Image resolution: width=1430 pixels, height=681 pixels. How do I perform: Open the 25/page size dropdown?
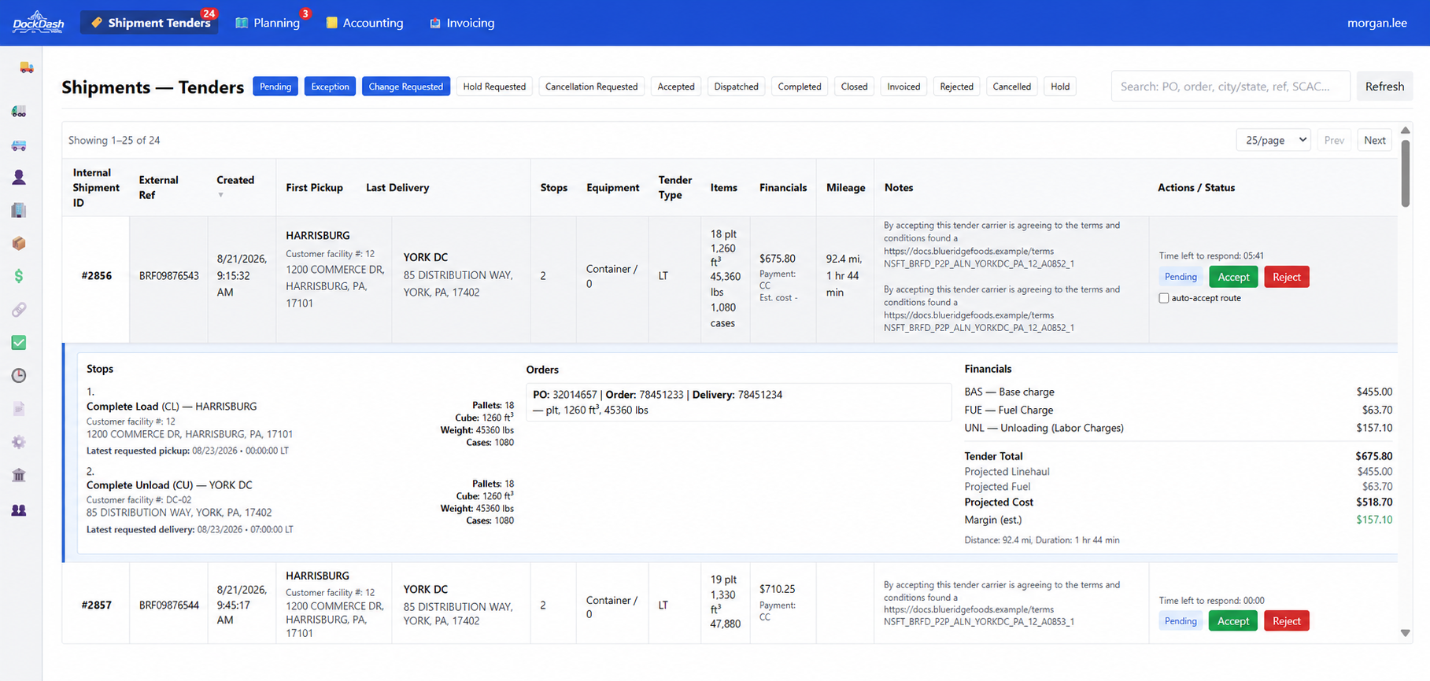click(x=1273, y=140)
